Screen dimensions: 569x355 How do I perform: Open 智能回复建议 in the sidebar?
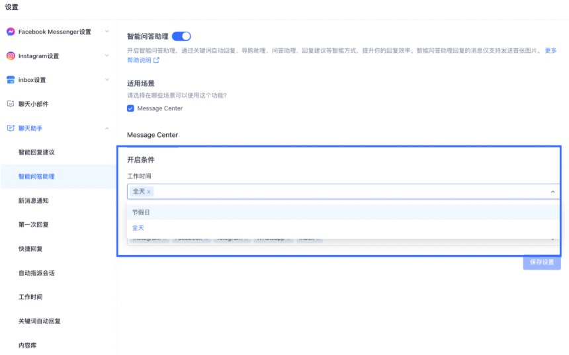click(36, 152)
